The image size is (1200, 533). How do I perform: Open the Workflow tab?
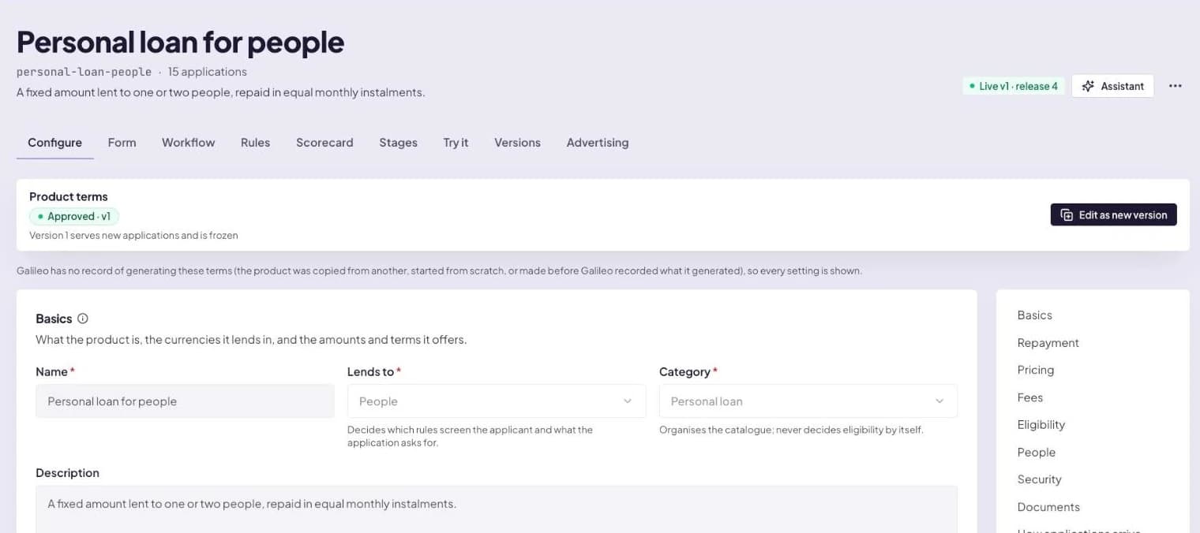[188, 143]
